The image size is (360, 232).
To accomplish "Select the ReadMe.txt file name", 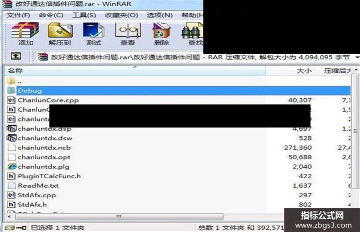I will pos(38,186).
